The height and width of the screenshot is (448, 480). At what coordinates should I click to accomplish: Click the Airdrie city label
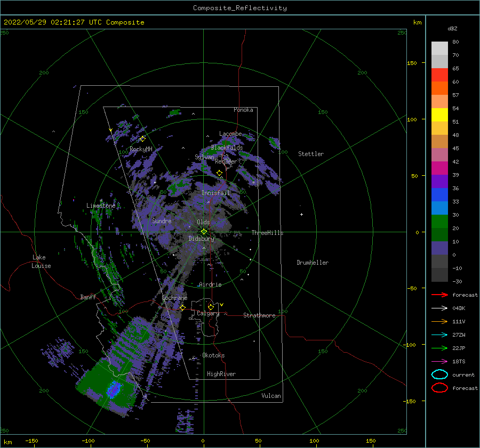(x=210, y=284)
